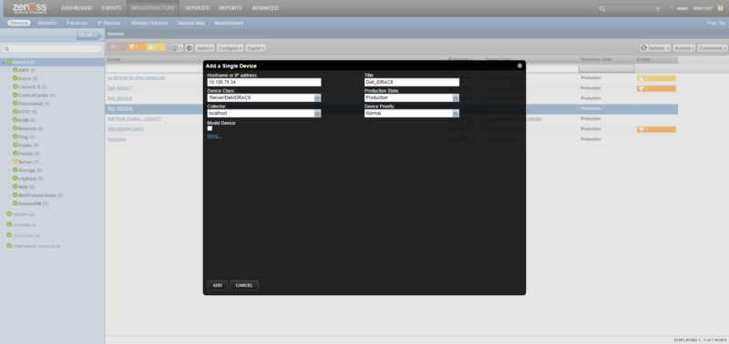Expand the Server tree node
Screen dimensions: 729x344
pos(9,162)
